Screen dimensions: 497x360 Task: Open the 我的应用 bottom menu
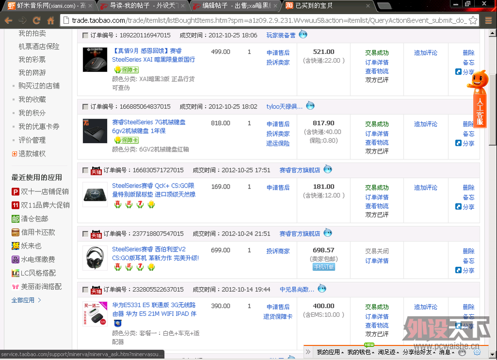[330, 352]
